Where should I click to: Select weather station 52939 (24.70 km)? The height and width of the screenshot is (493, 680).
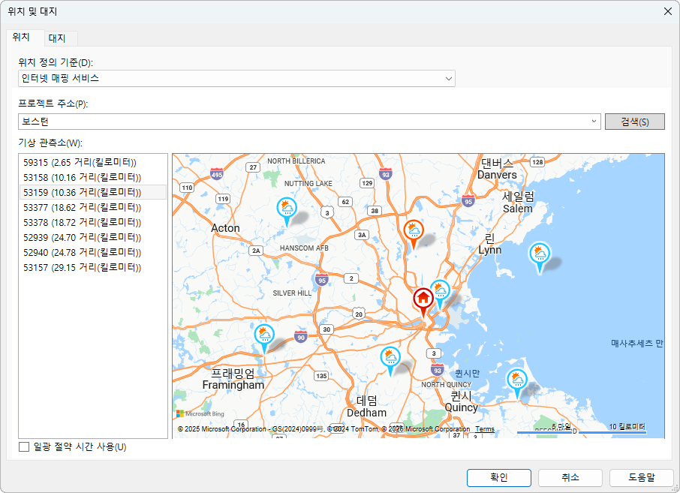pyautogui.click(x=93, y=237)
